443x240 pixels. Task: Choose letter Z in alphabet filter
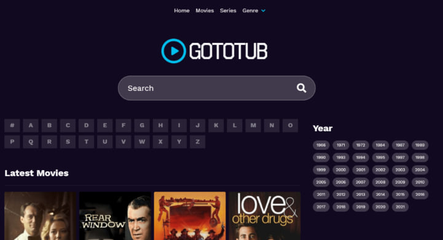coord(197,141)
